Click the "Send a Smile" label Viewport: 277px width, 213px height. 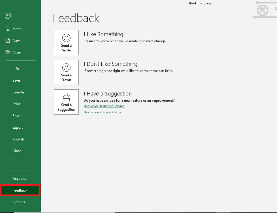[x=66, y=48]
